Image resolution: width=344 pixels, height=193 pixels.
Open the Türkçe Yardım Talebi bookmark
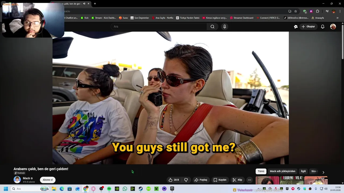click(x=188, y=18)
